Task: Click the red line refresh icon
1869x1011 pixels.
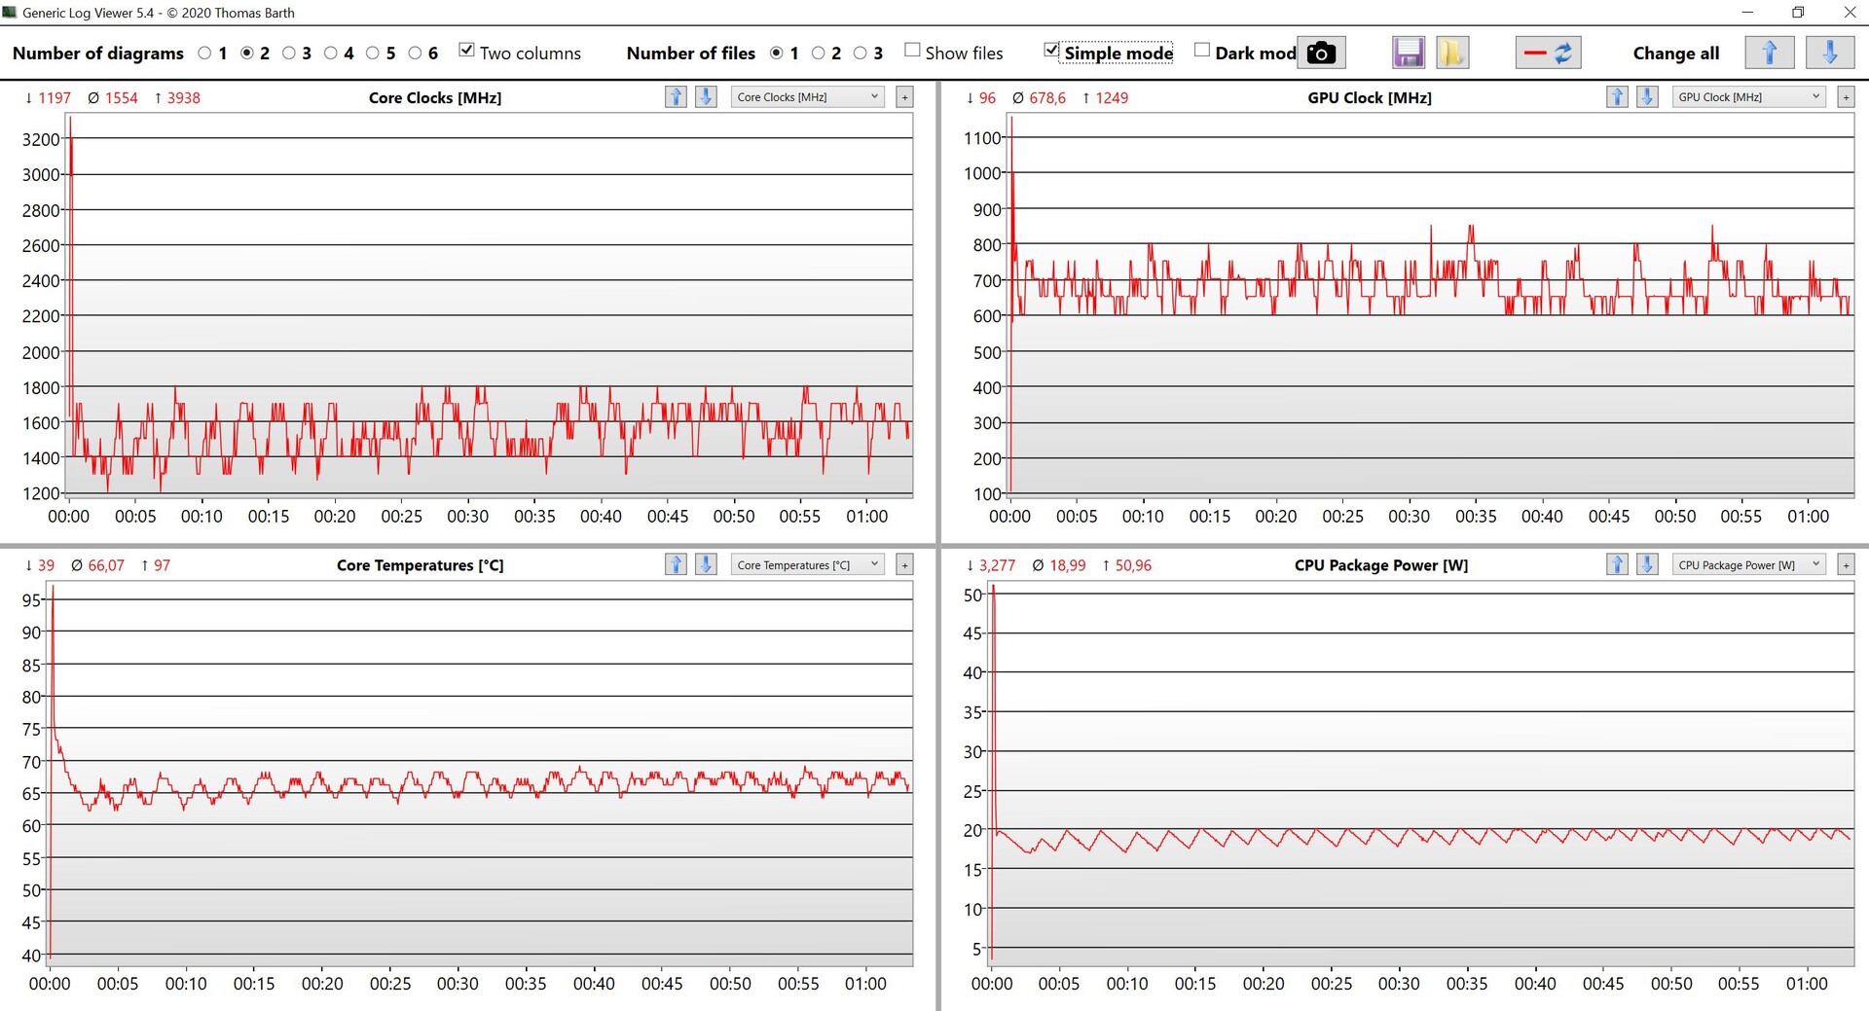Action: 1548,53
